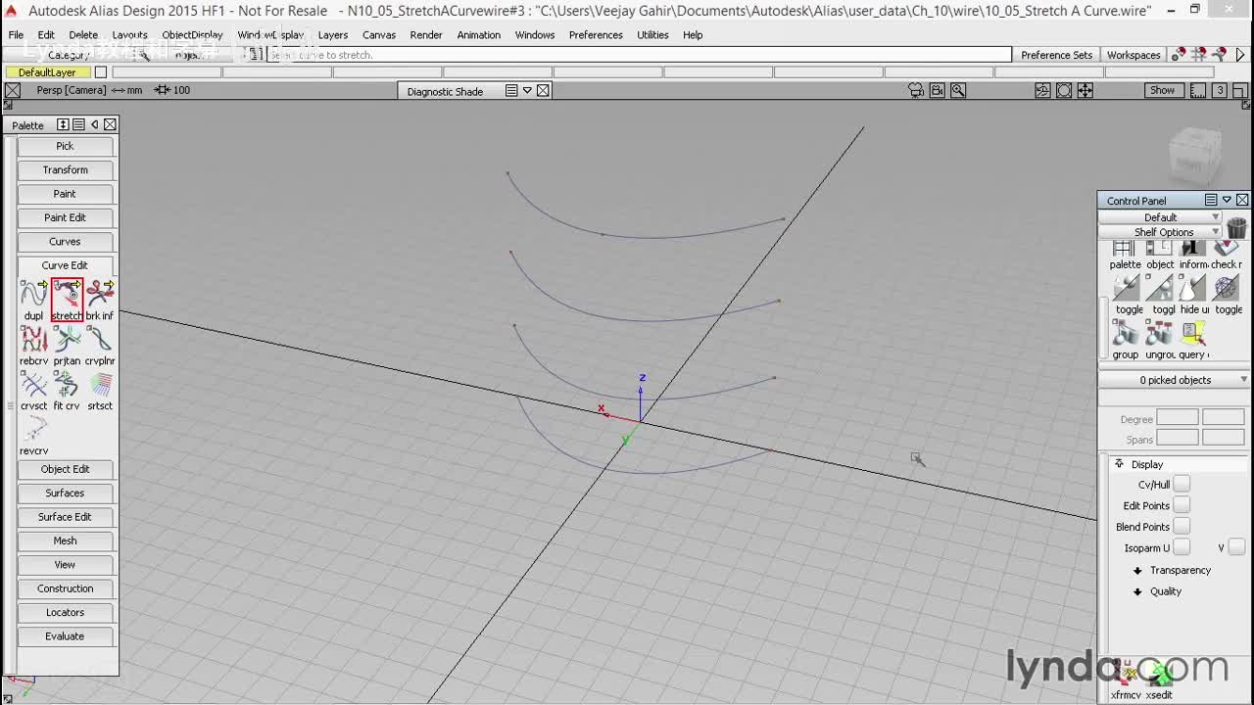Click the camera select icon in viewport bar
The width and height of the screenshot is (1254, 705).
click(x=916, y=90)
